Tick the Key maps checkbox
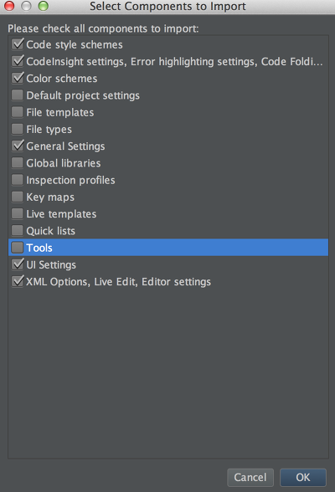The width and height of the screenshot is (335, 492). coord(18,197)
